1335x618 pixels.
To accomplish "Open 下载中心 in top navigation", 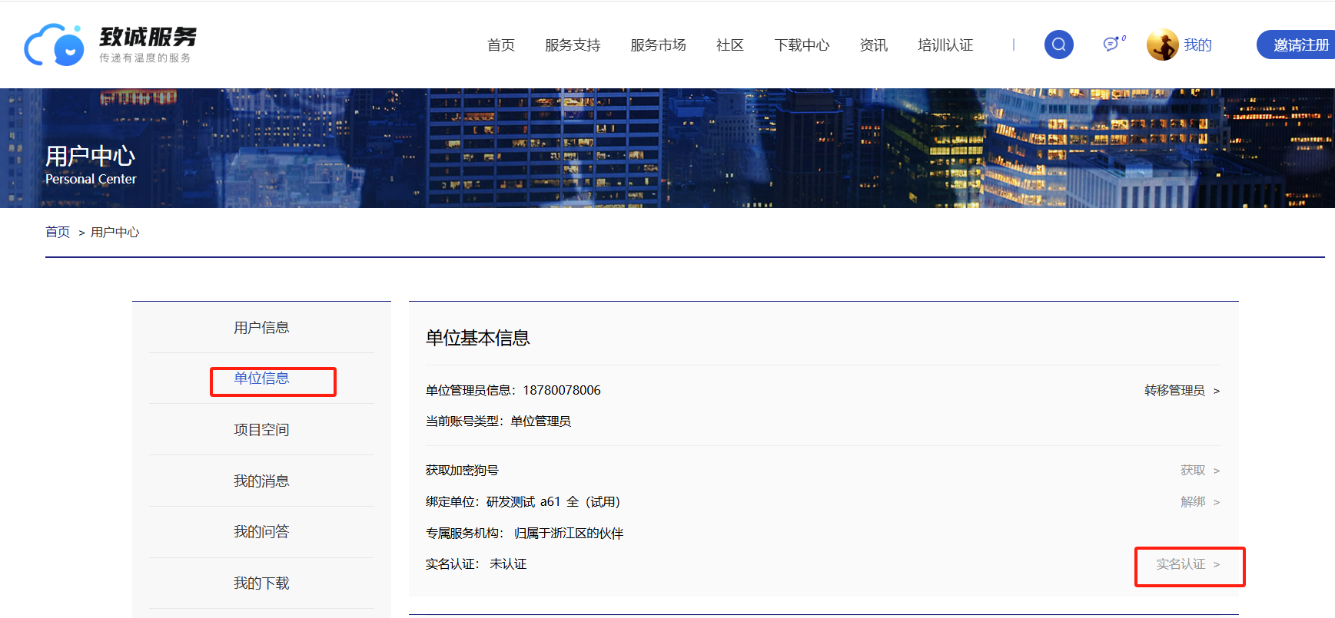I will pyautogui.click(x=802, y=45).
